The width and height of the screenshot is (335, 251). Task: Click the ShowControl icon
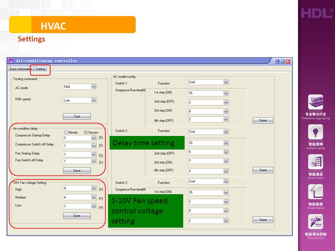[315, 222]
